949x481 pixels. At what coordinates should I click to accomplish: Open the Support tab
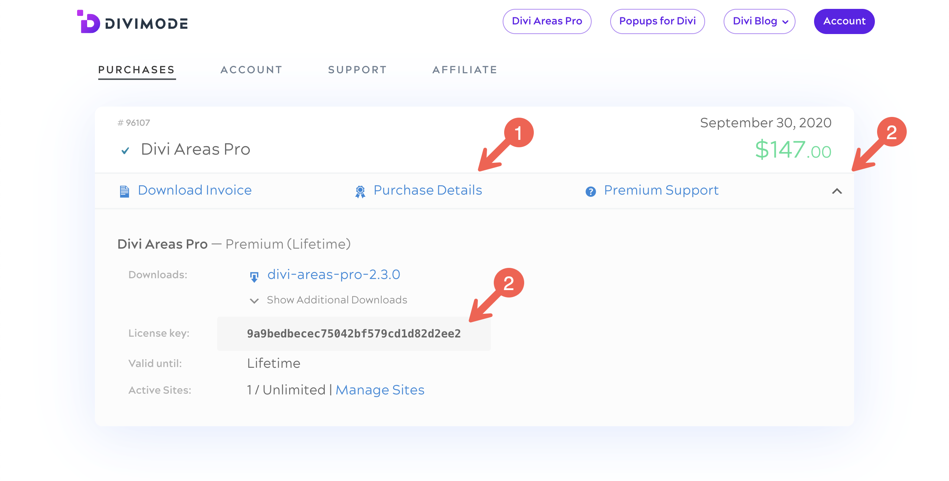357,70
